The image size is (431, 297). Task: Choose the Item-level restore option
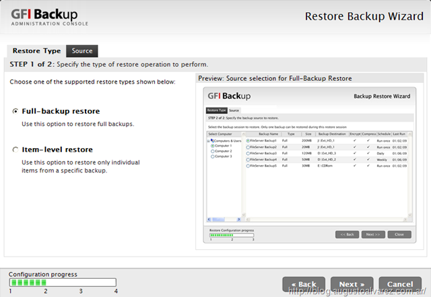(x=15, y=150)
